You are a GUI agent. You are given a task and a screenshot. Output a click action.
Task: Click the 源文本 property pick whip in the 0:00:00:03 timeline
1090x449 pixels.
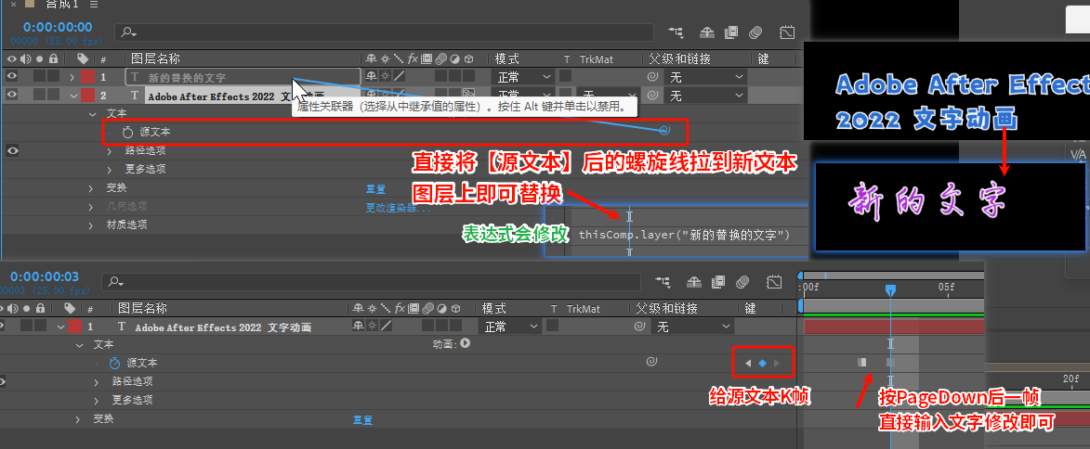pos(651,362)
